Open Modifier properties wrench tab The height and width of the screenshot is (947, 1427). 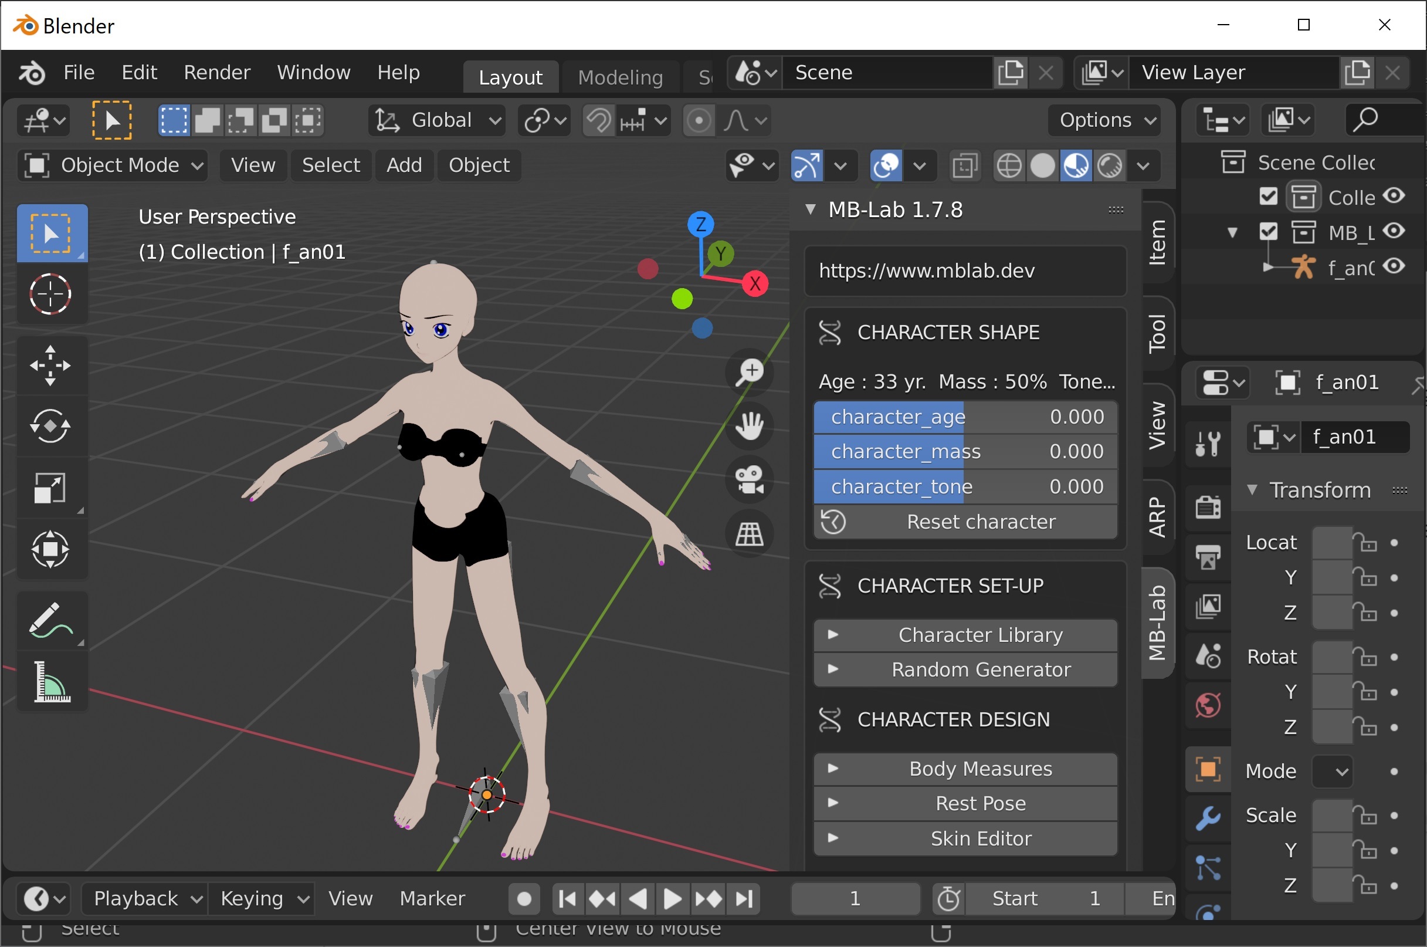click(1208, 819)
